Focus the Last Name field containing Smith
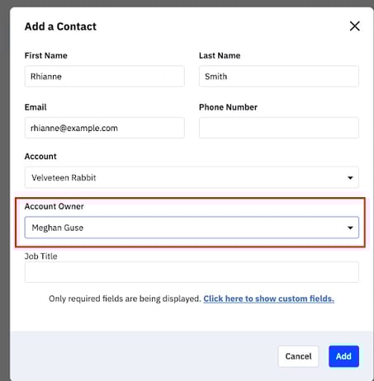Screen dimensions: 374x381 tap(279, 77)
